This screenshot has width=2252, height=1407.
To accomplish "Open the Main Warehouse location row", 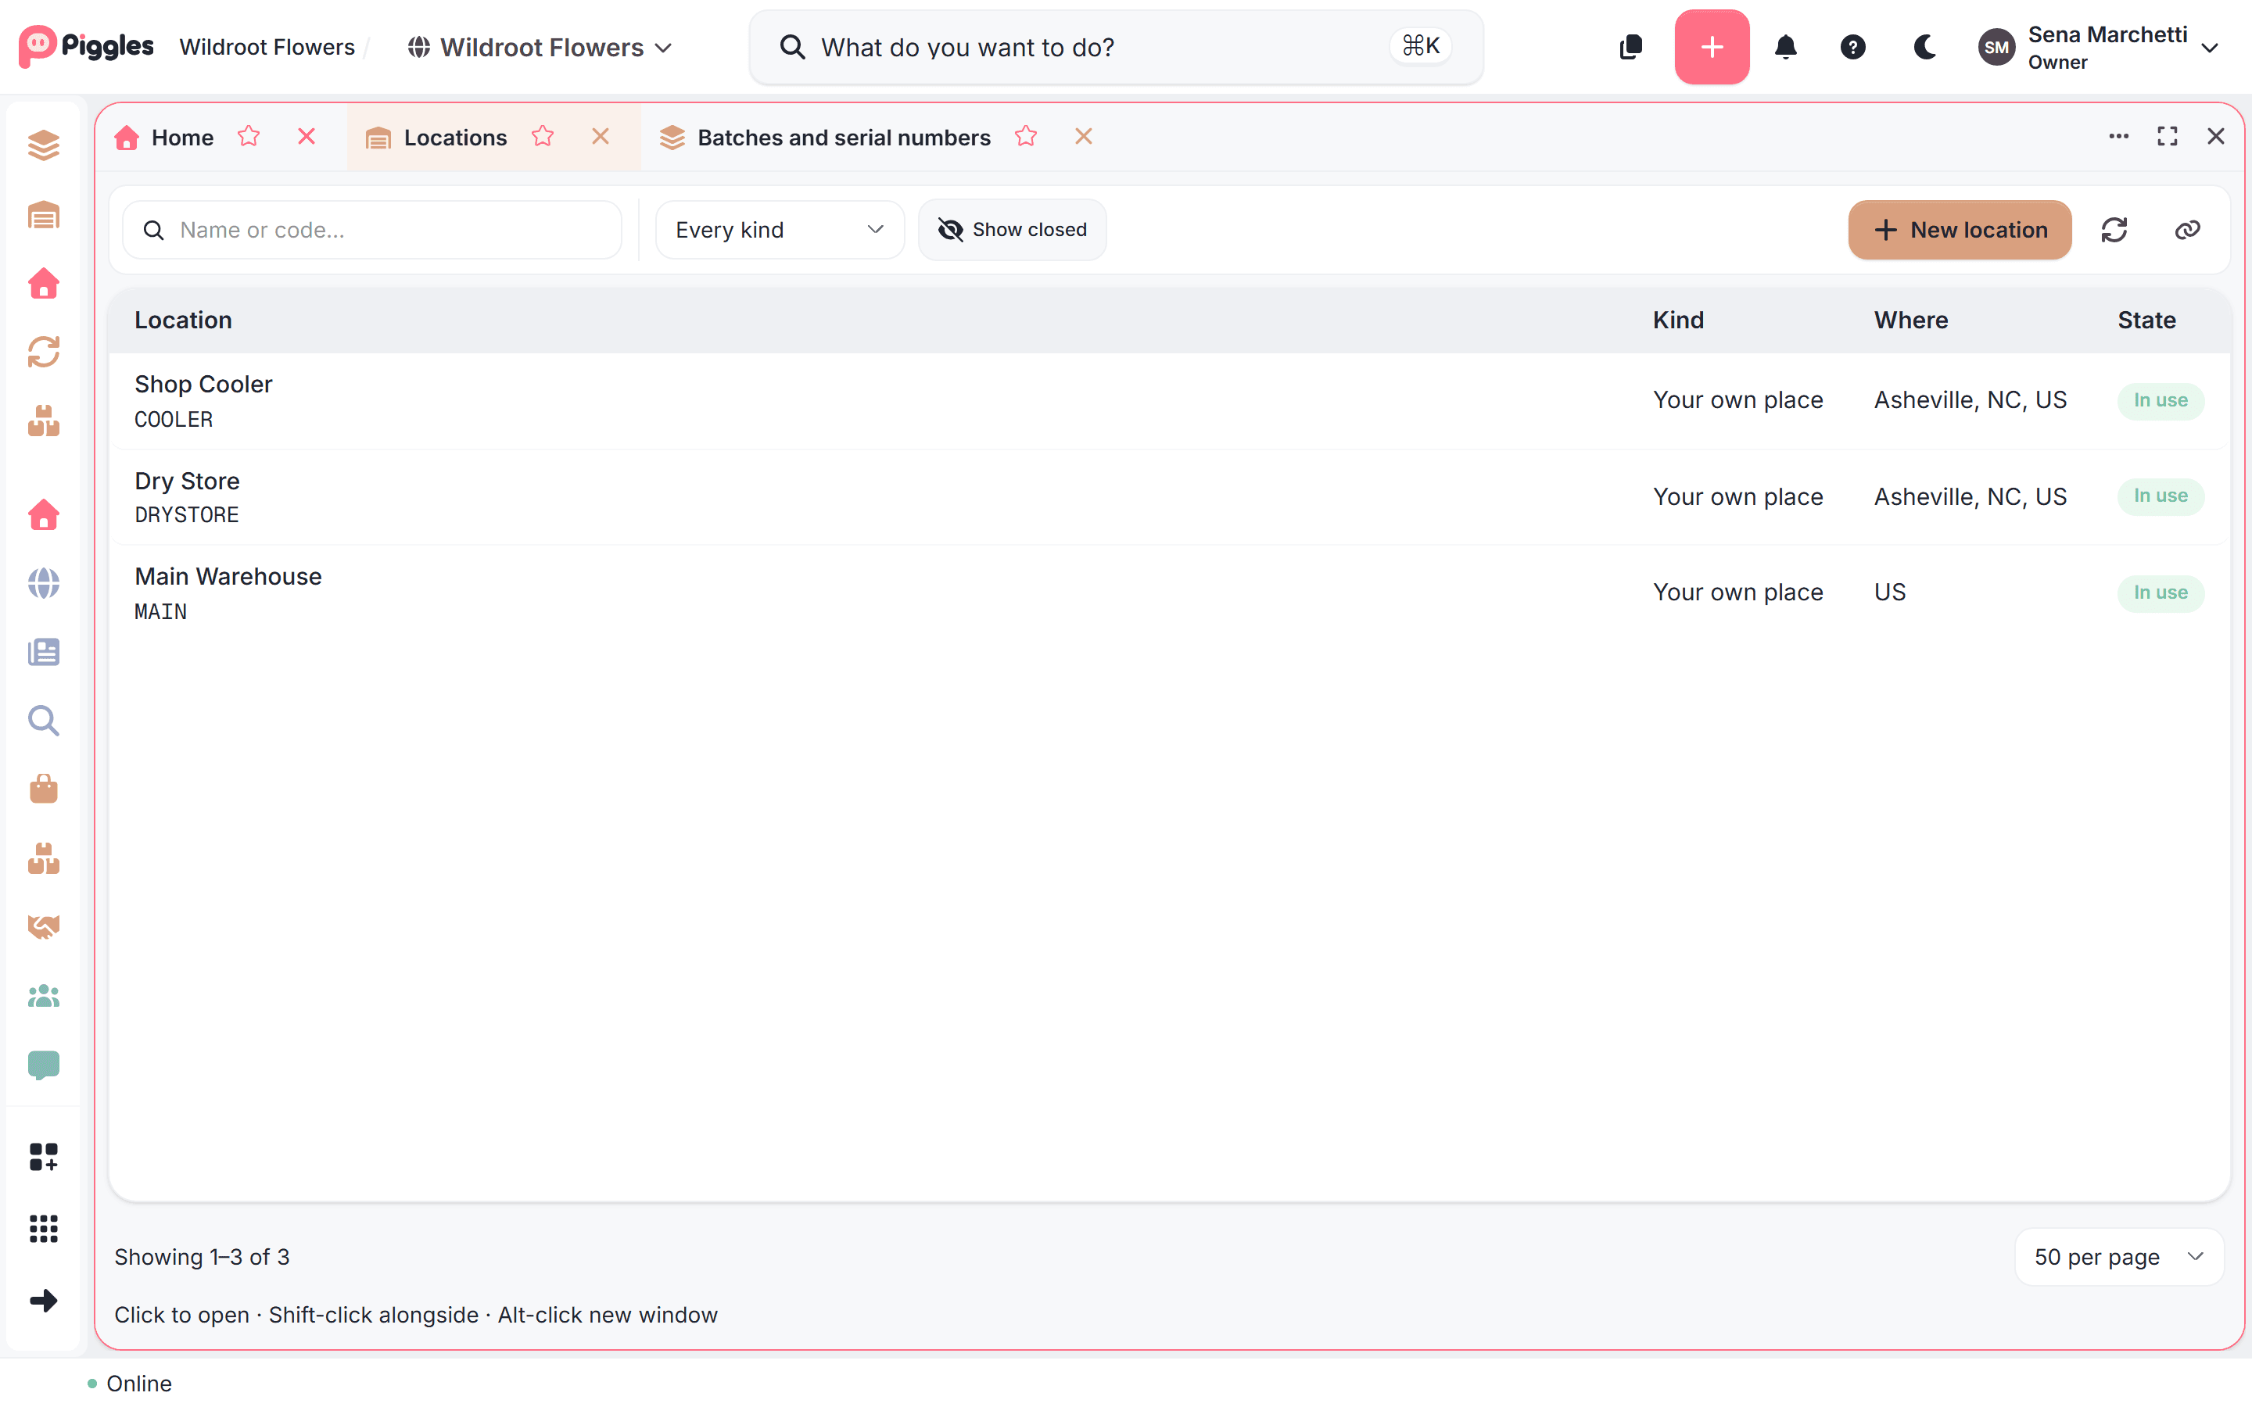I will point(1170,593).
